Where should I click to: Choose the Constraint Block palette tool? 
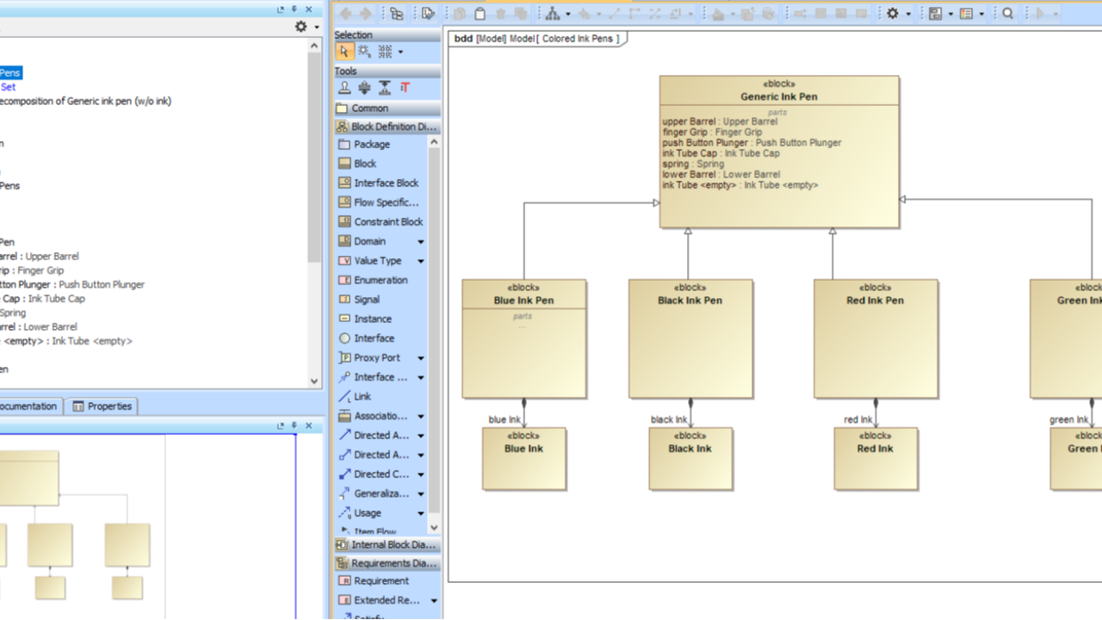point(387,221)
